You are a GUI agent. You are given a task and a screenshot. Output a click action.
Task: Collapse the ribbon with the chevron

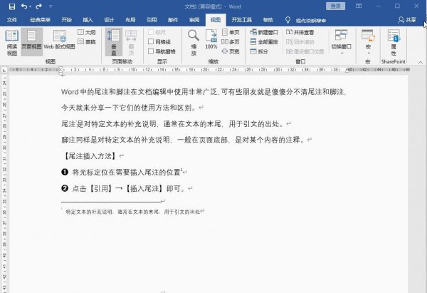tap(421, 63)
